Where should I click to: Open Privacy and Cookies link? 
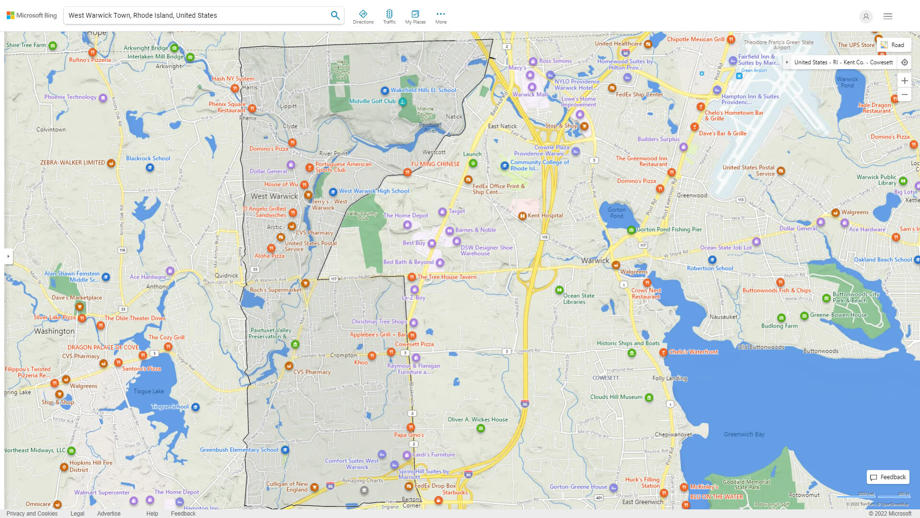tap(32, 513)
